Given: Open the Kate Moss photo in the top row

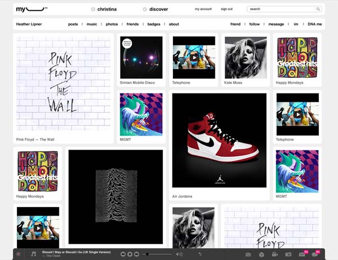Looking at the screenshot, I should tap(246, 57).
